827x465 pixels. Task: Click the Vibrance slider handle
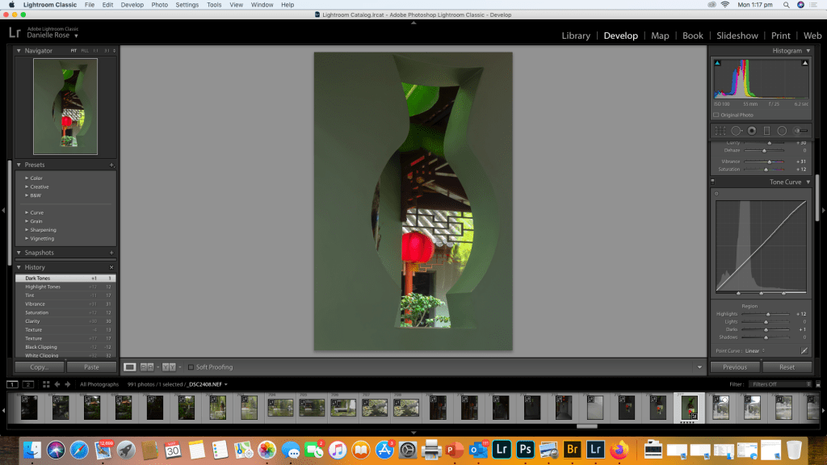tap(770, 161)
